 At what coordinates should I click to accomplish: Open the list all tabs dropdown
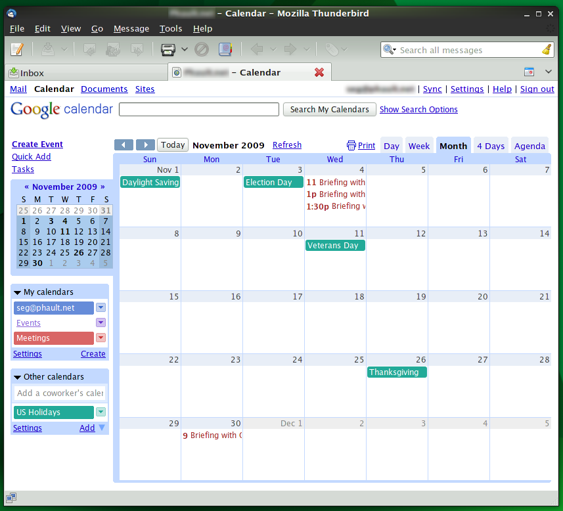549,72
